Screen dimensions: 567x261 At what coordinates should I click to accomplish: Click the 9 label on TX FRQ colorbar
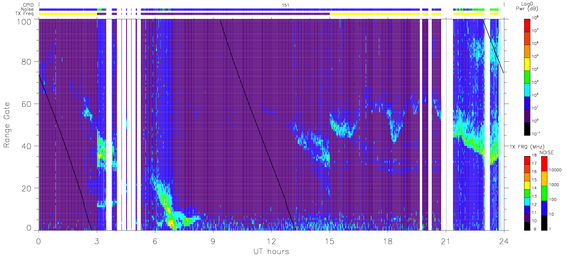535,229
